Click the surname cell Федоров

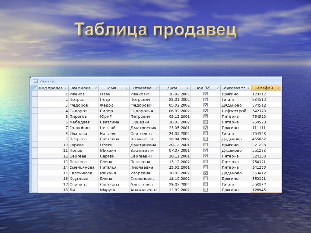tap(83, 105)
